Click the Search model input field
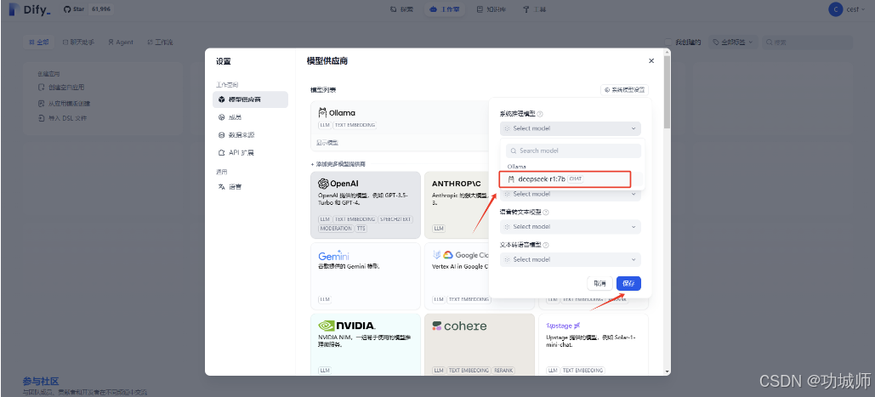875x397 pixels. click(x=574, y=150)
